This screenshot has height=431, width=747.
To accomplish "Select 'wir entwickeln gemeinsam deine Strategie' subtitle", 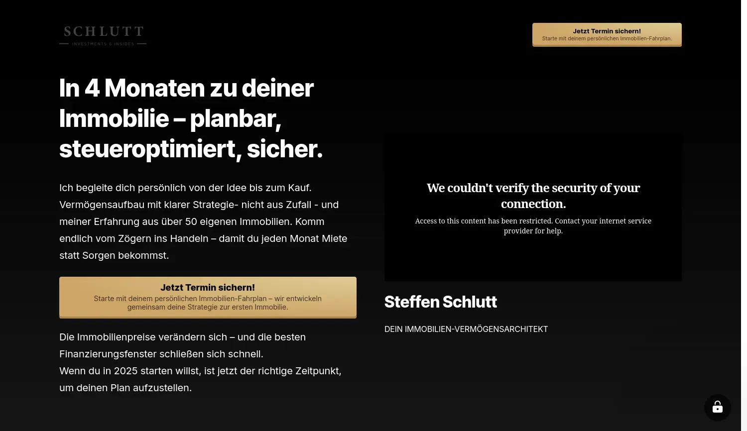I will click(208, 303).
